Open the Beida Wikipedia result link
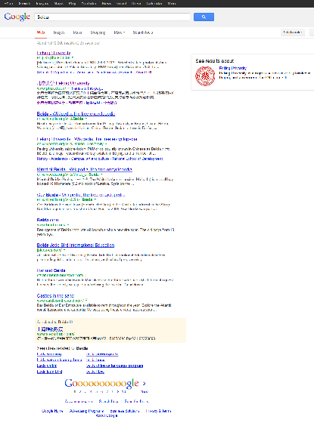314x423 pixels. (76, 114)
